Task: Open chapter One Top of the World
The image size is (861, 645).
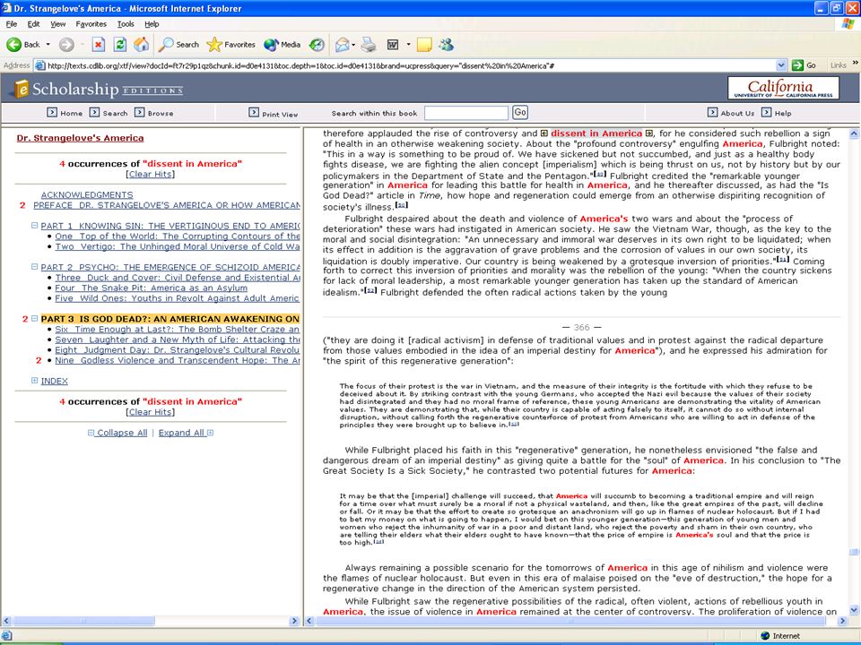Action: click(x=178, y=236)
